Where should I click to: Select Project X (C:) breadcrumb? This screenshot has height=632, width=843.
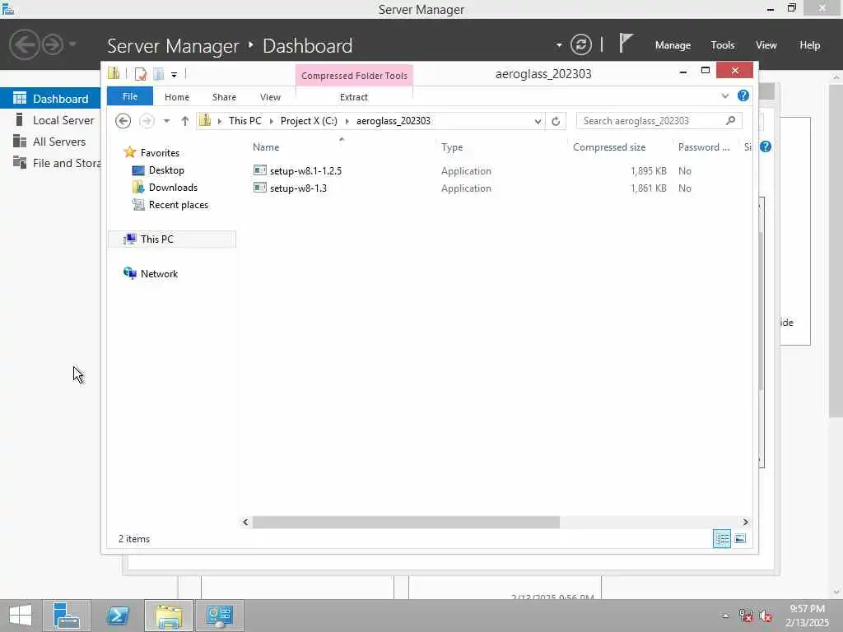(310, 121)
